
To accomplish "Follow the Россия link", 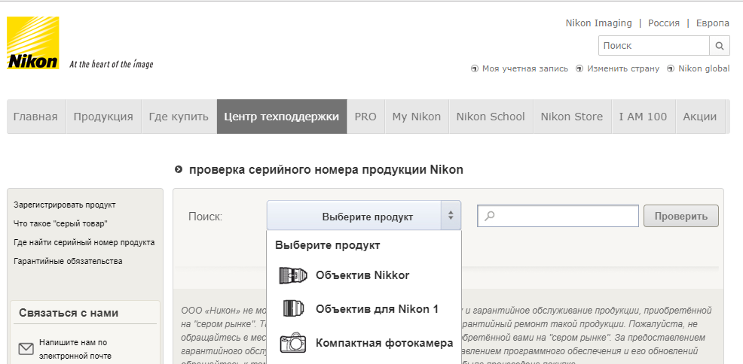I will (664, 23).
